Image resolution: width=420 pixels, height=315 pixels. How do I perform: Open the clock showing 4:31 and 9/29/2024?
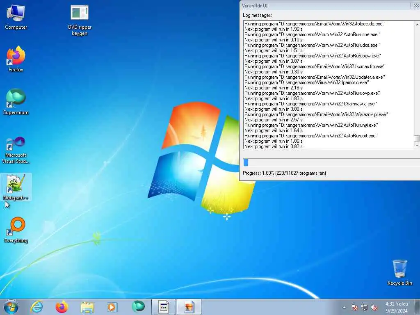[397, 307]
